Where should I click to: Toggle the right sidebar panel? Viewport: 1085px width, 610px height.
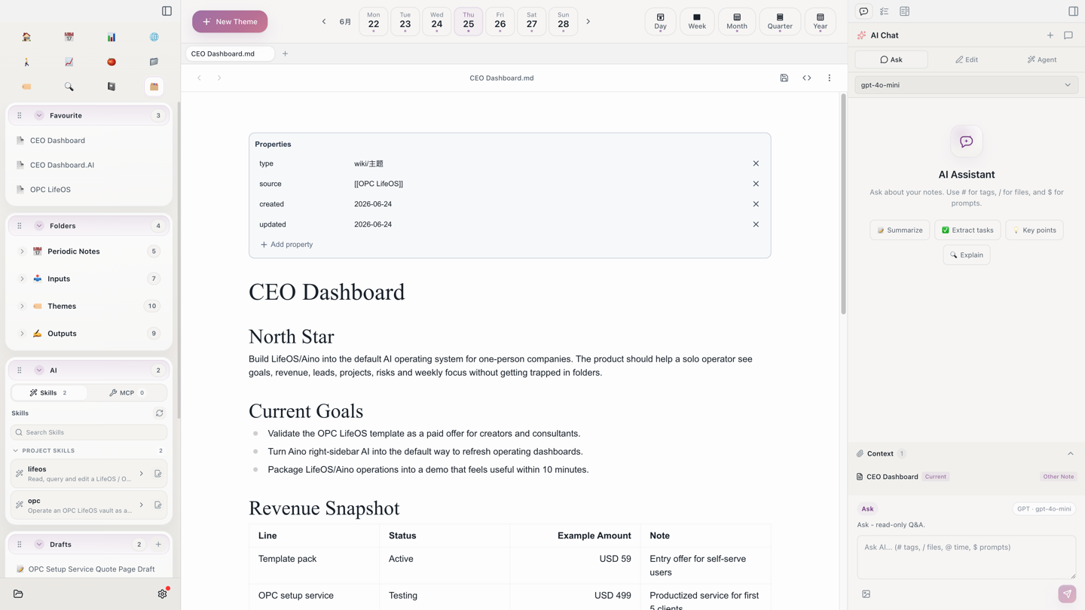1073,11
